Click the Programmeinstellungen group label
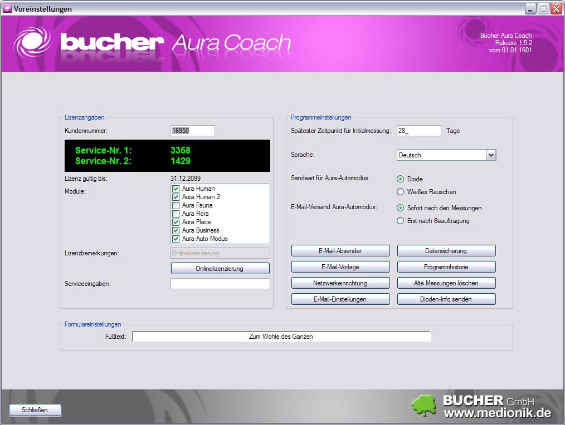 pyautogui.click(x=321, y=117)
